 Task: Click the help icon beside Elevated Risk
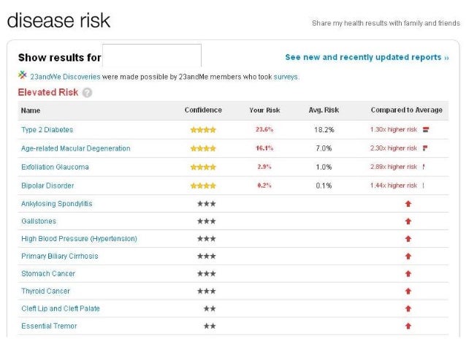click(x=87, y=93)
